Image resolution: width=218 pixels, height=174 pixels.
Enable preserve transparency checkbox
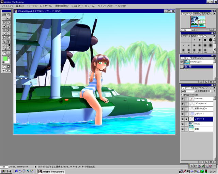click(182, 94)
